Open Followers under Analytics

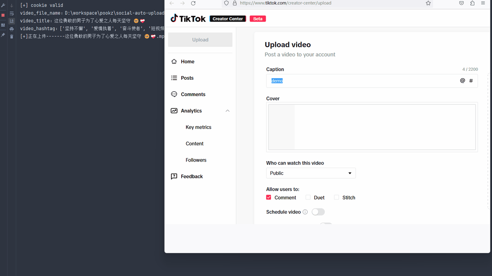(196, 160)
